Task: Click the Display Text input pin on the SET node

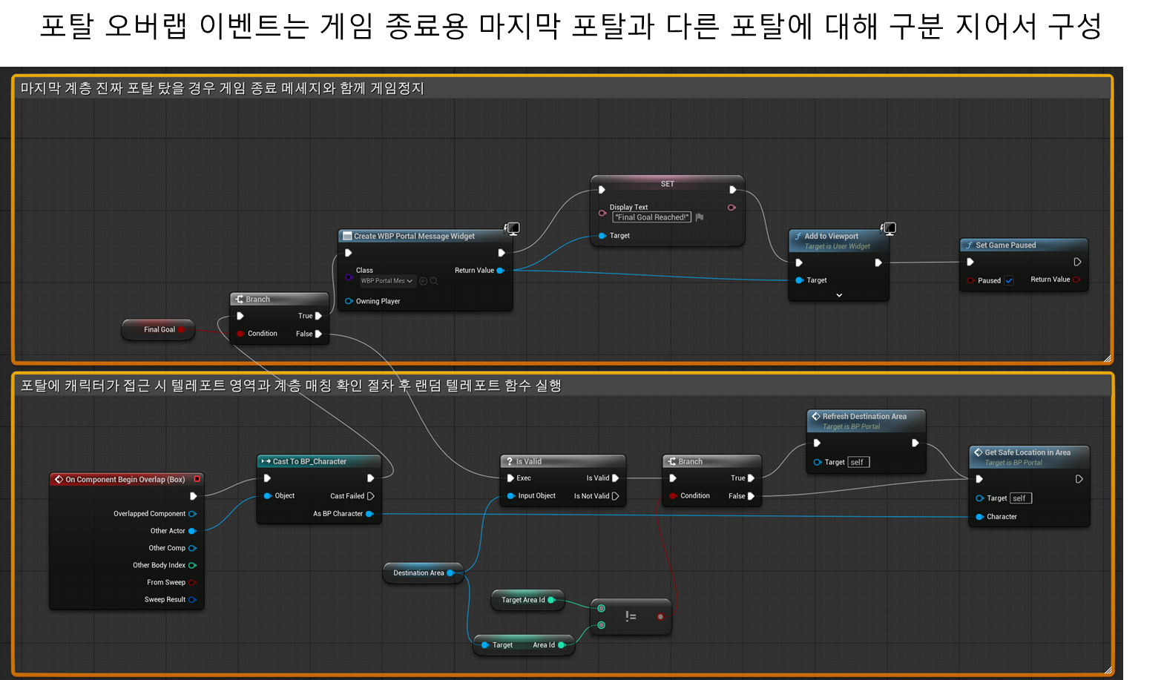Action: click(x=602, y=213)
